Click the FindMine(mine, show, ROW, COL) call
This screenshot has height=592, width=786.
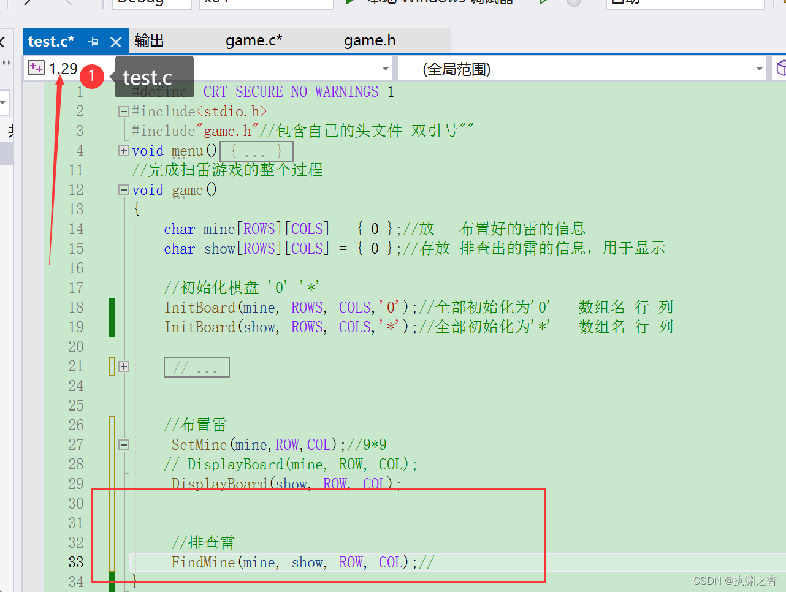click(295, 563)
